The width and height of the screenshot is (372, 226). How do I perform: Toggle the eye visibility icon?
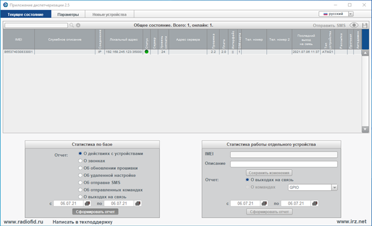pos(354,25)
